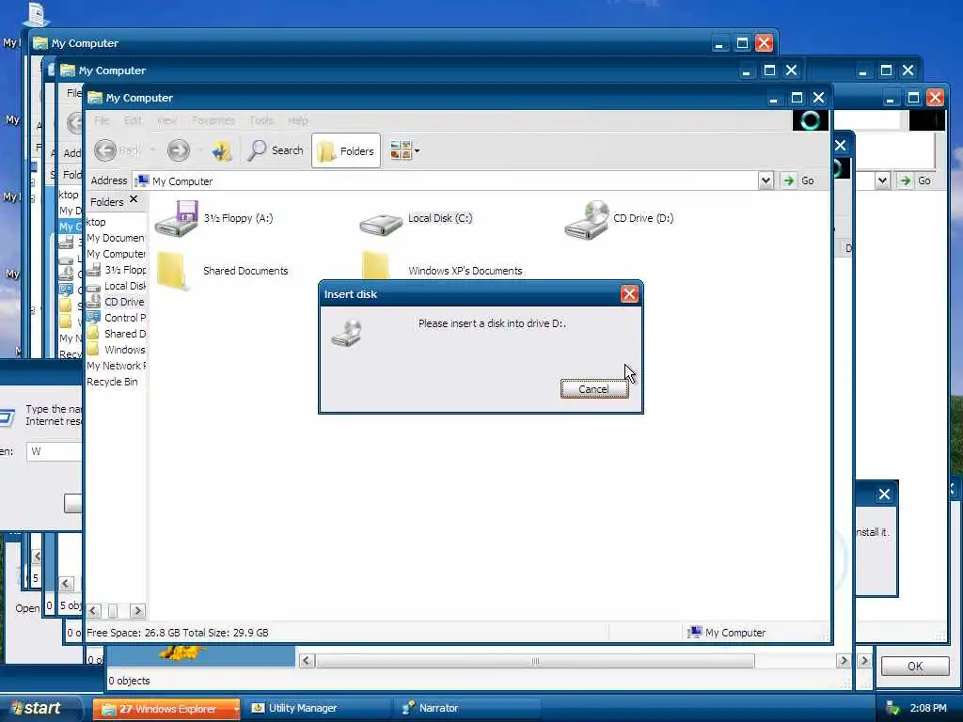The height and width of the screenshot is (722, 963).
Task: Open the Help menu
Action: tap(298, 120)
